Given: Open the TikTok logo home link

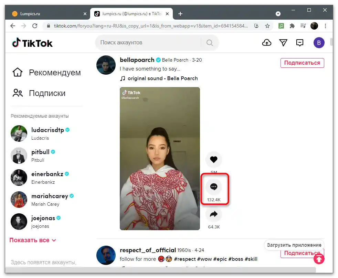Looking at the screenshot, I should click(32, 43).
